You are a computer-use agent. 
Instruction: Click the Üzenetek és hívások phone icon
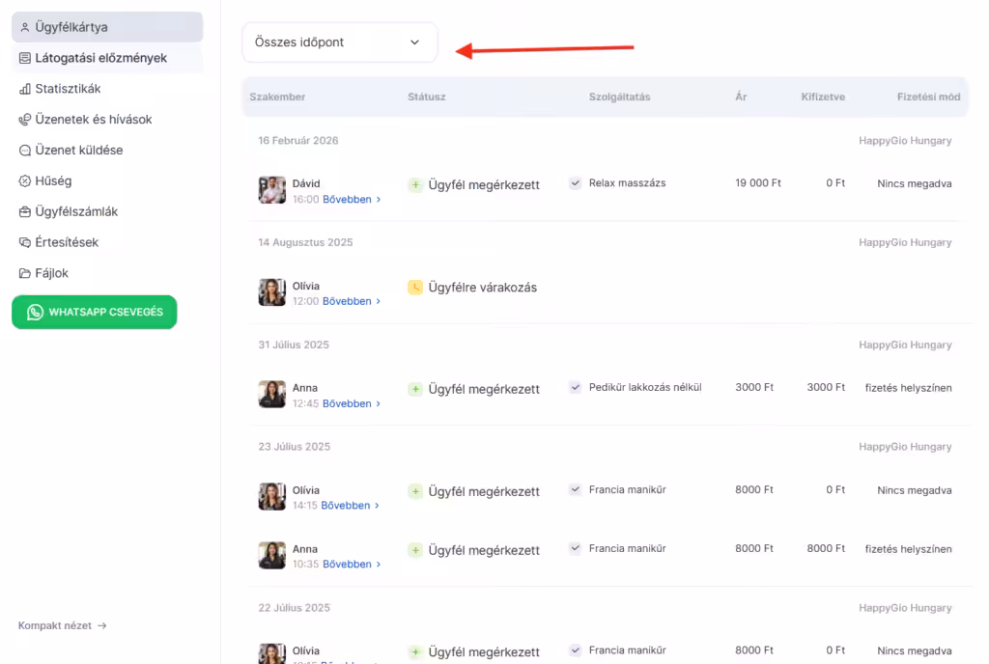pyautogui.click(x=25, y=120)
